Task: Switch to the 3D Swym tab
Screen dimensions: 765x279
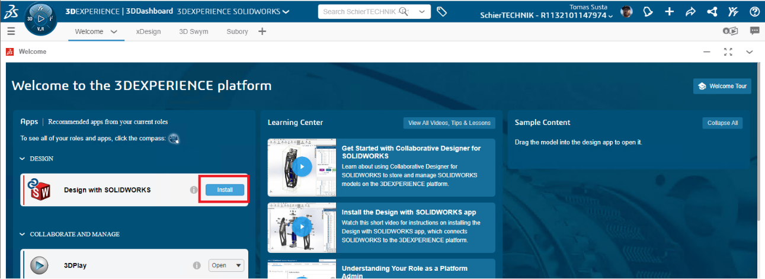Action: pyautogui.click(x=194, y=31)
